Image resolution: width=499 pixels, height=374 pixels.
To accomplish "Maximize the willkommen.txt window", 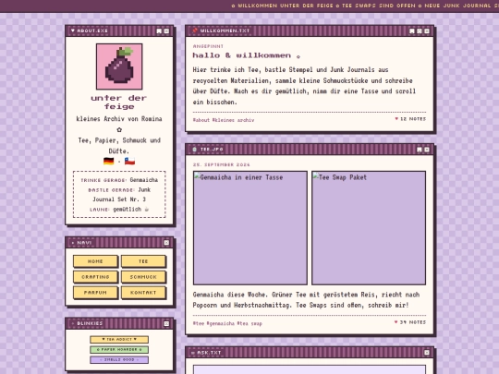I will [x=420, y=30].
